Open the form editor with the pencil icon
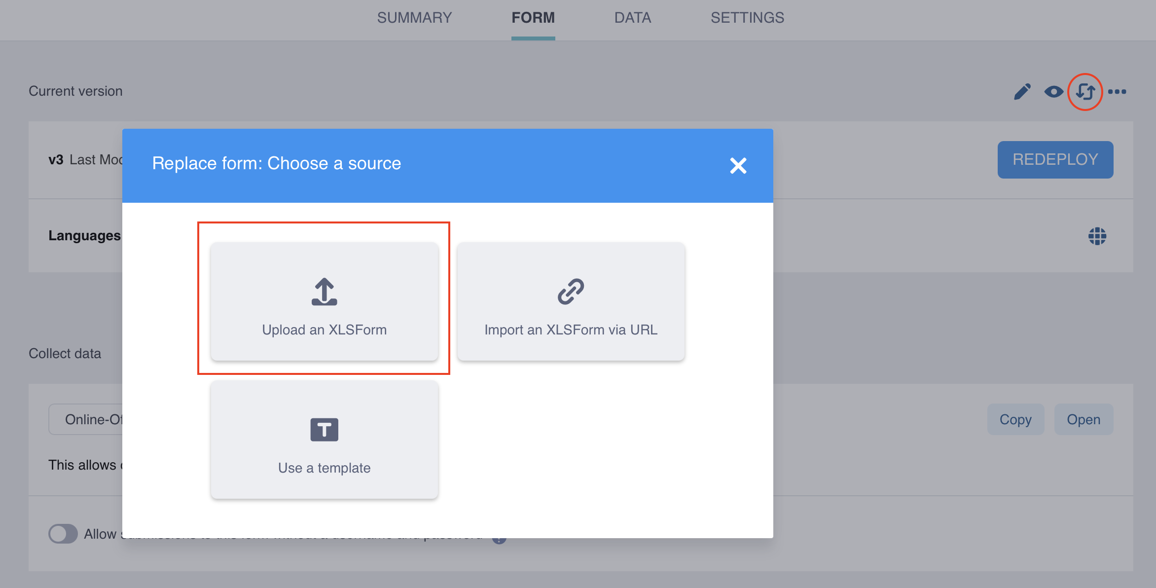 click(1022, 91)
